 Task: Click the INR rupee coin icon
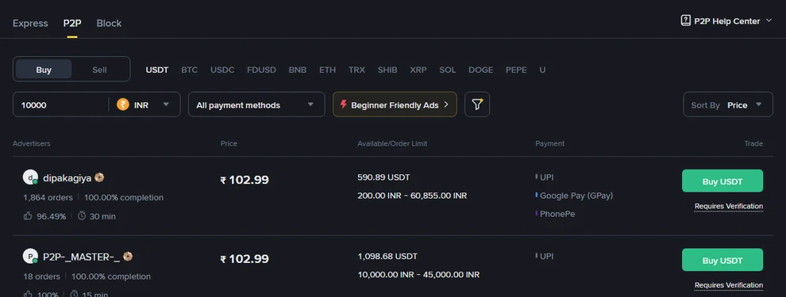123,105
